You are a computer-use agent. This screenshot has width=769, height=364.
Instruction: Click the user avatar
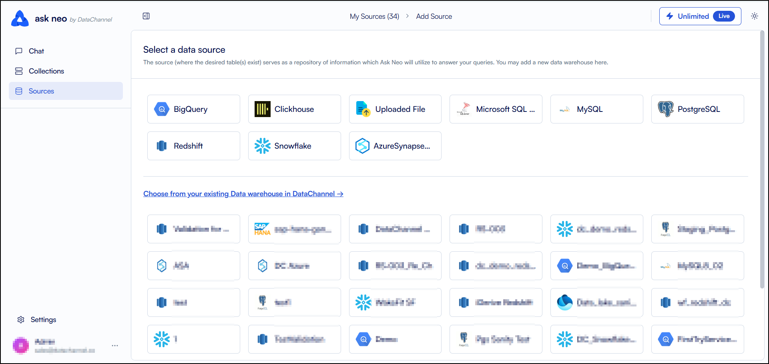point(21,346)
